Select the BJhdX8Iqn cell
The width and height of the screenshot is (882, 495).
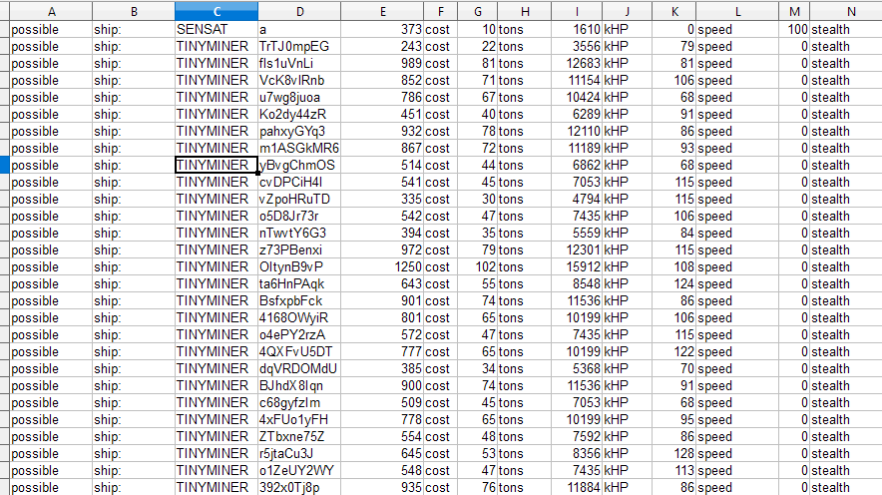(x=299, y=386)
